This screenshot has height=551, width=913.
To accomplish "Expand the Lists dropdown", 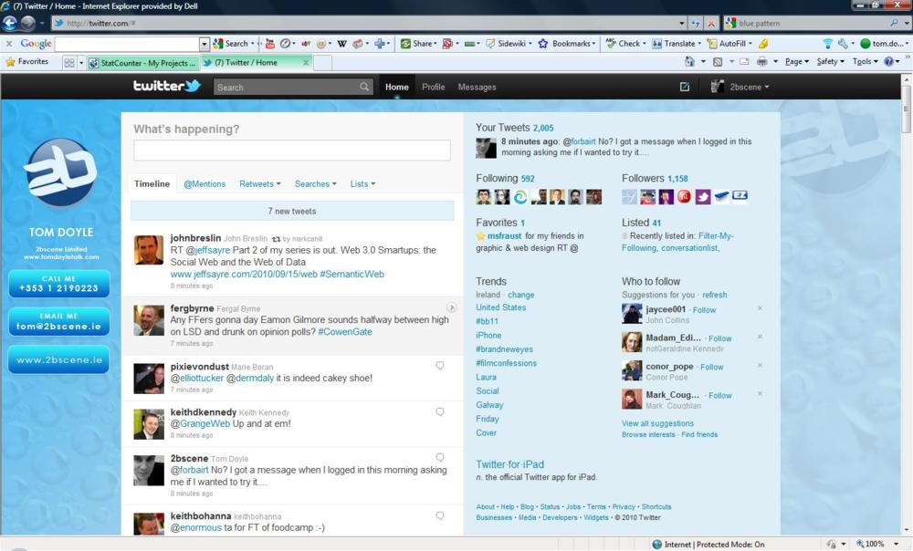I will pos(362,184).
